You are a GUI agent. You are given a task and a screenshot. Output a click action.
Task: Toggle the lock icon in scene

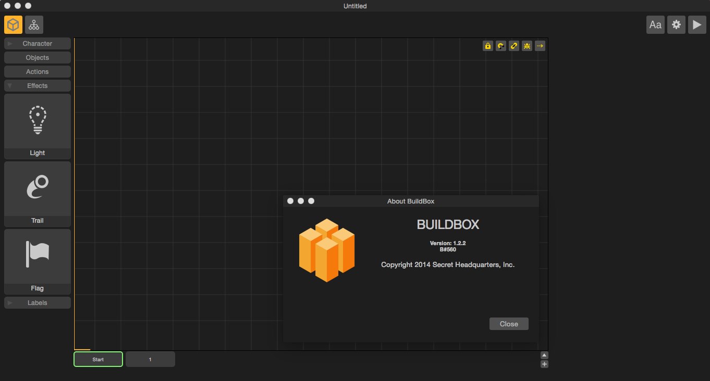pos(488,46)
